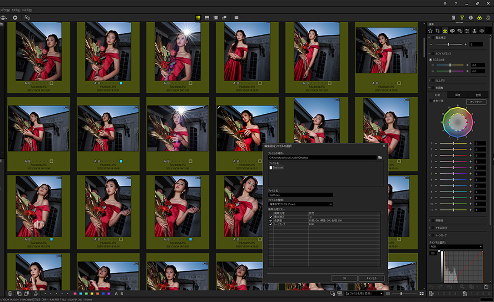Click the play slideshow button in top toolbar
The width and height of the screenshot is (494, 302).
coord(15,18)
